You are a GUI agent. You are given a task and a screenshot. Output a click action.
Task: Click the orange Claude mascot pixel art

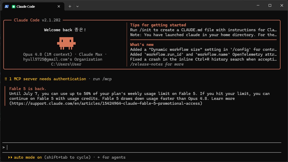[x=66, y=43]
